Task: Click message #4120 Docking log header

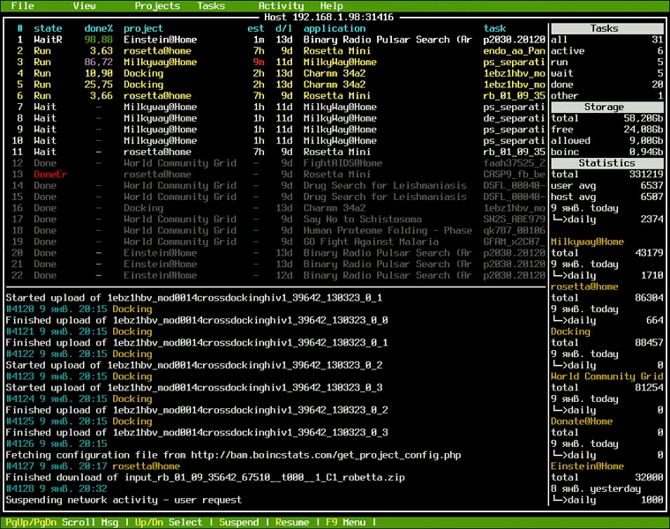Action: 79,309
